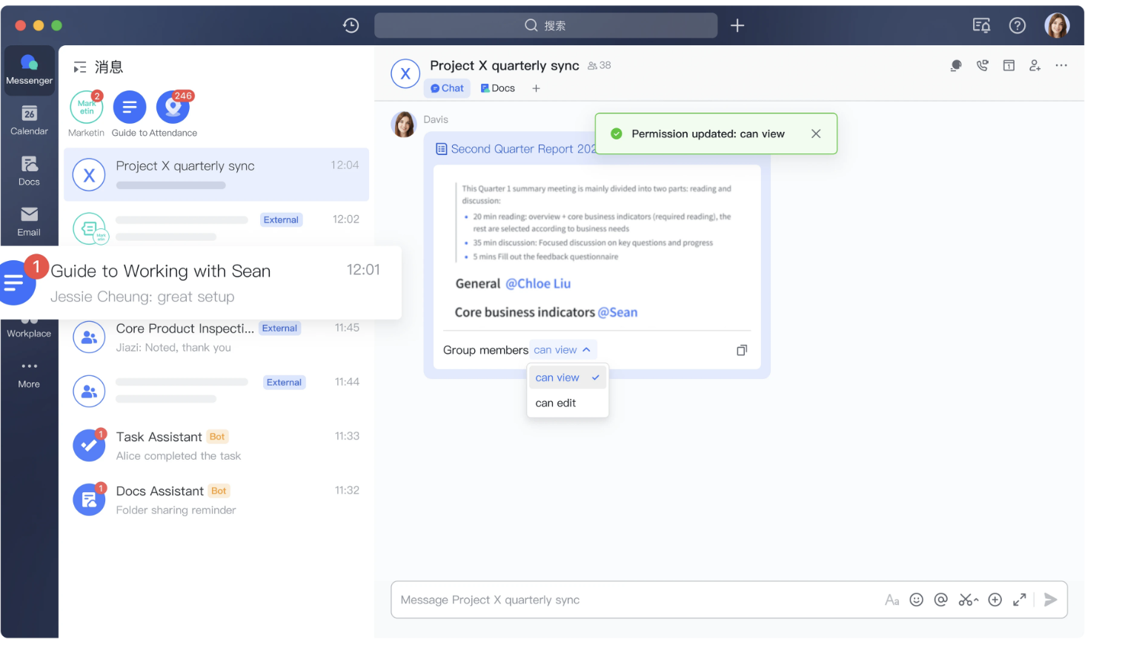Start a call in the group chat
The width and height of the screenshot is (1122, 648).
pos(982,66)
